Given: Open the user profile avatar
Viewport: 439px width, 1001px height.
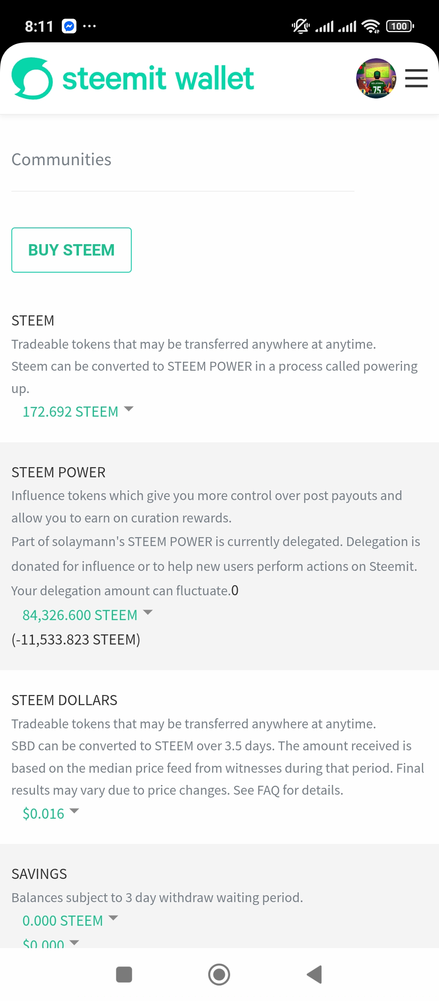Looking at the screenshot, I should point(376,78).
